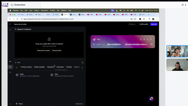Open the Apple menu
Screen dimensions: 188x106
click(11, 11)
